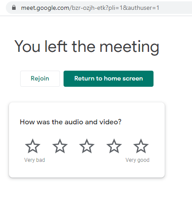Click the Rejoin button
Viewport: 192px width, 199px height.
tap(40, 79)
